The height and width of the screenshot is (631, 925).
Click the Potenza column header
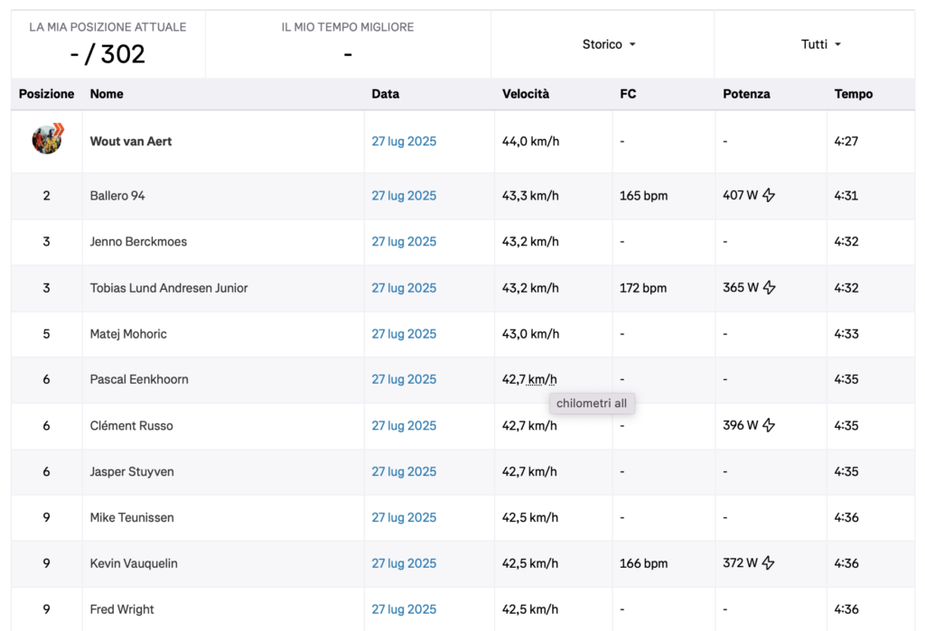click(x=746, y=94)
